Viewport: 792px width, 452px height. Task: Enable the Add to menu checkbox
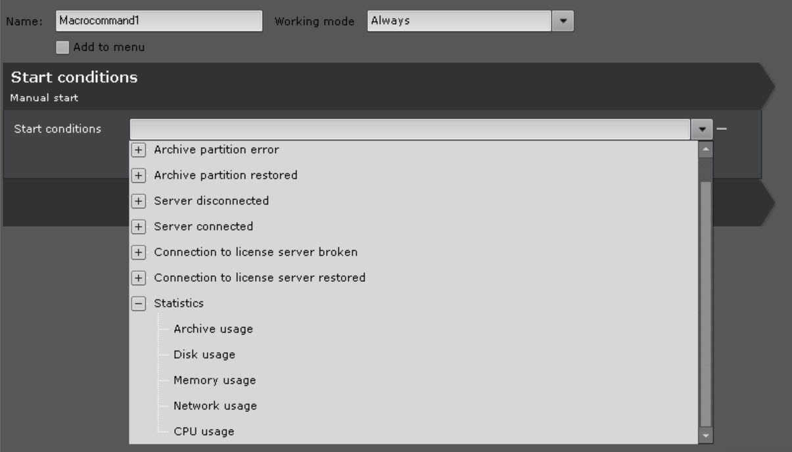pos(62,47)
